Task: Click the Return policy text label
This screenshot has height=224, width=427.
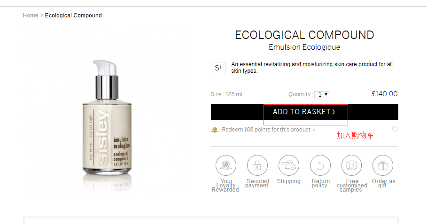Action: coord(320,183)
